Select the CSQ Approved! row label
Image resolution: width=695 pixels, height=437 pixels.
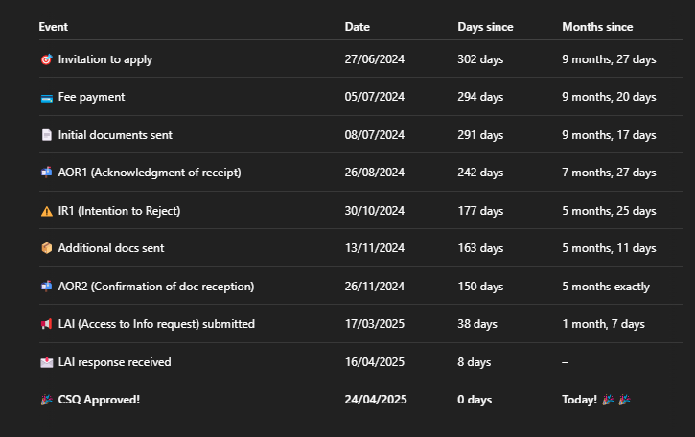(x=99, y=400)
